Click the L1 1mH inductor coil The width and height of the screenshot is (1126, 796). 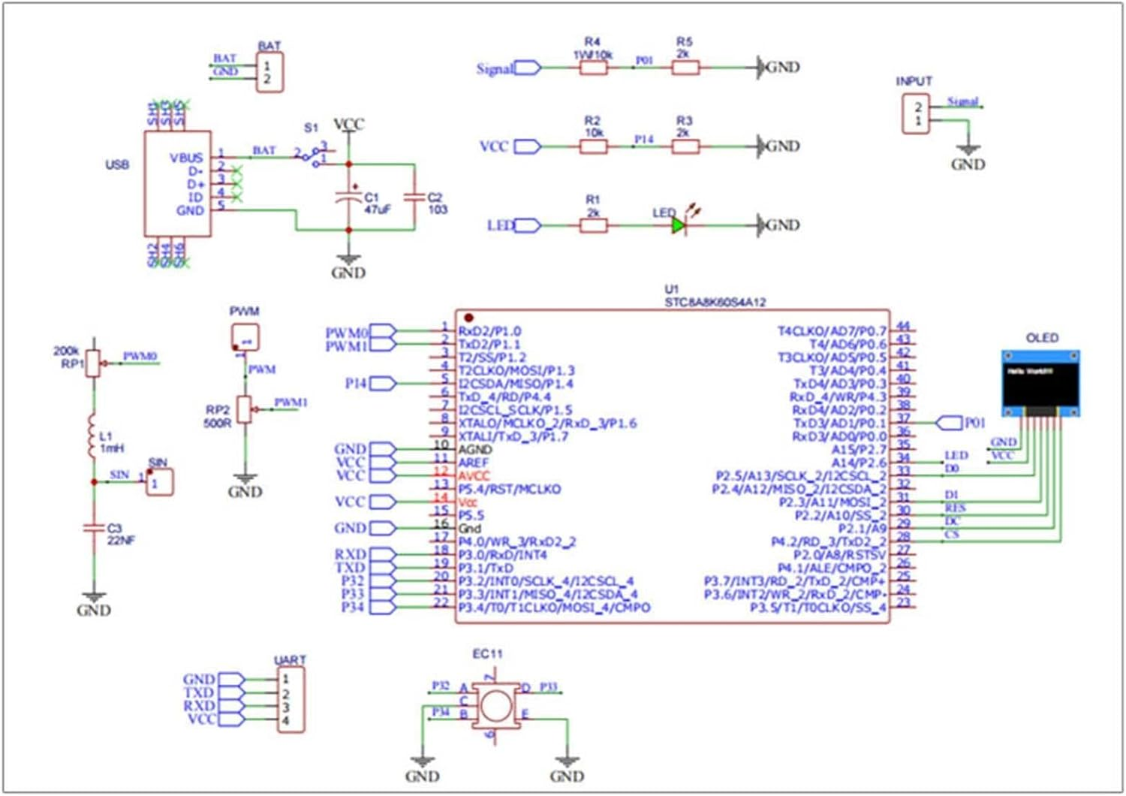click(x=93, y=436)
